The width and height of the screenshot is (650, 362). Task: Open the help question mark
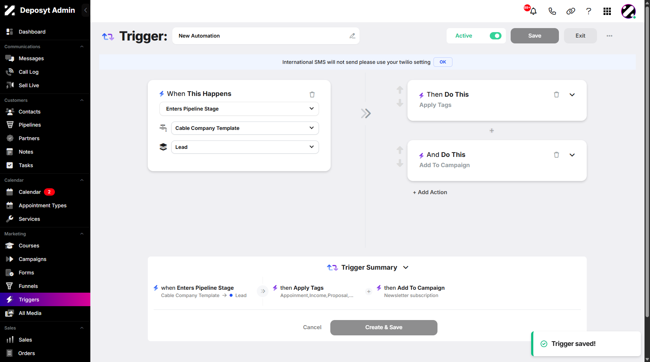[x=589, y=11]
